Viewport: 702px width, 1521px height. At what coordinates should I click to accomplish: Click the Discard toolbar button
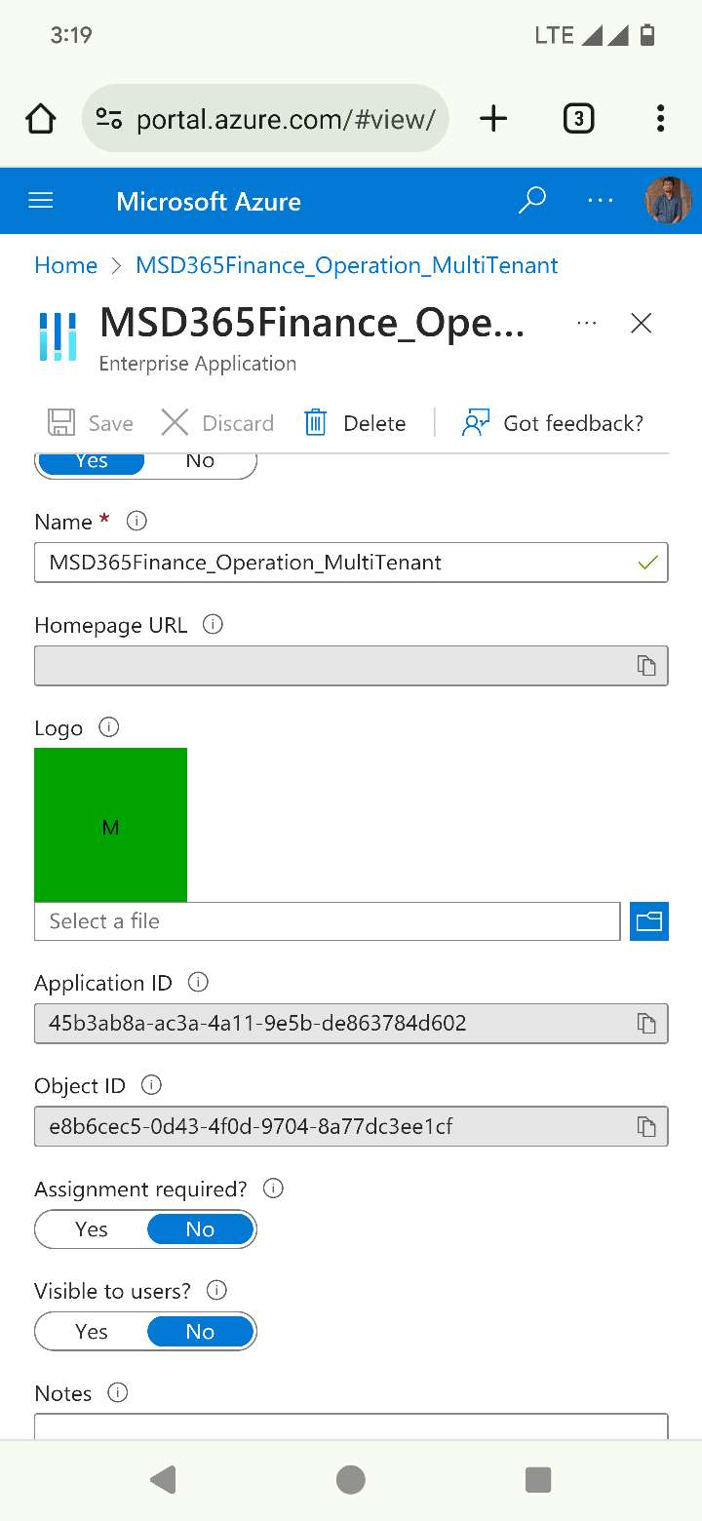[x=217, y=423]
